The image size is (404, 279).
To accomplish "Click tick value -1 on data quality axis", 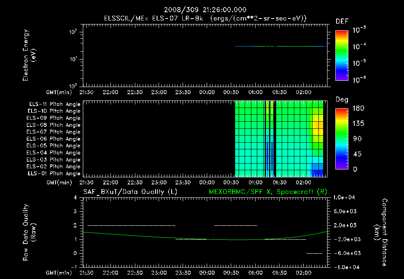I will point(74,267).
